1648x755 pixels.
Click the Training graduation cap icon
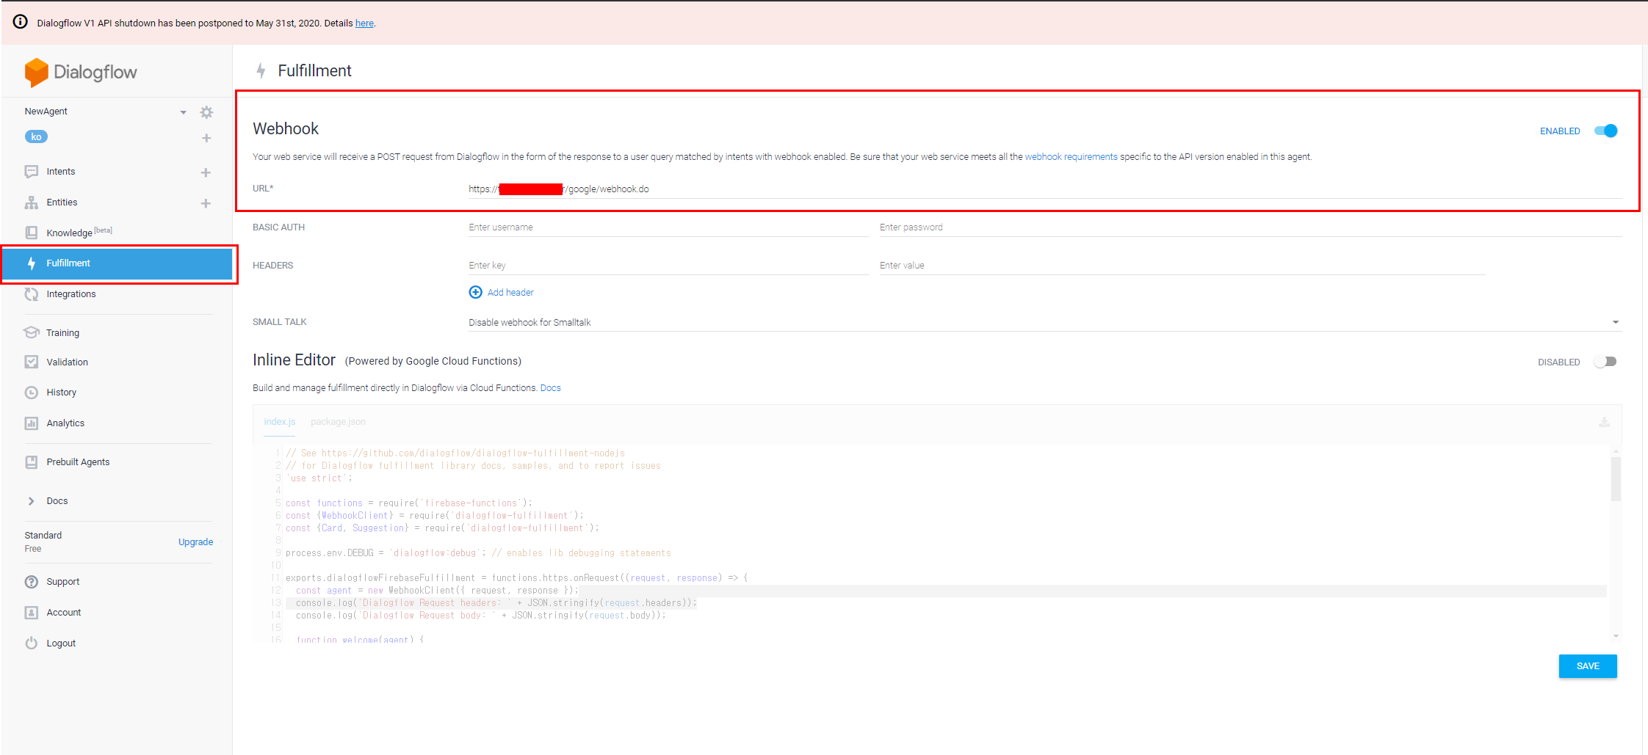(32, 332)
